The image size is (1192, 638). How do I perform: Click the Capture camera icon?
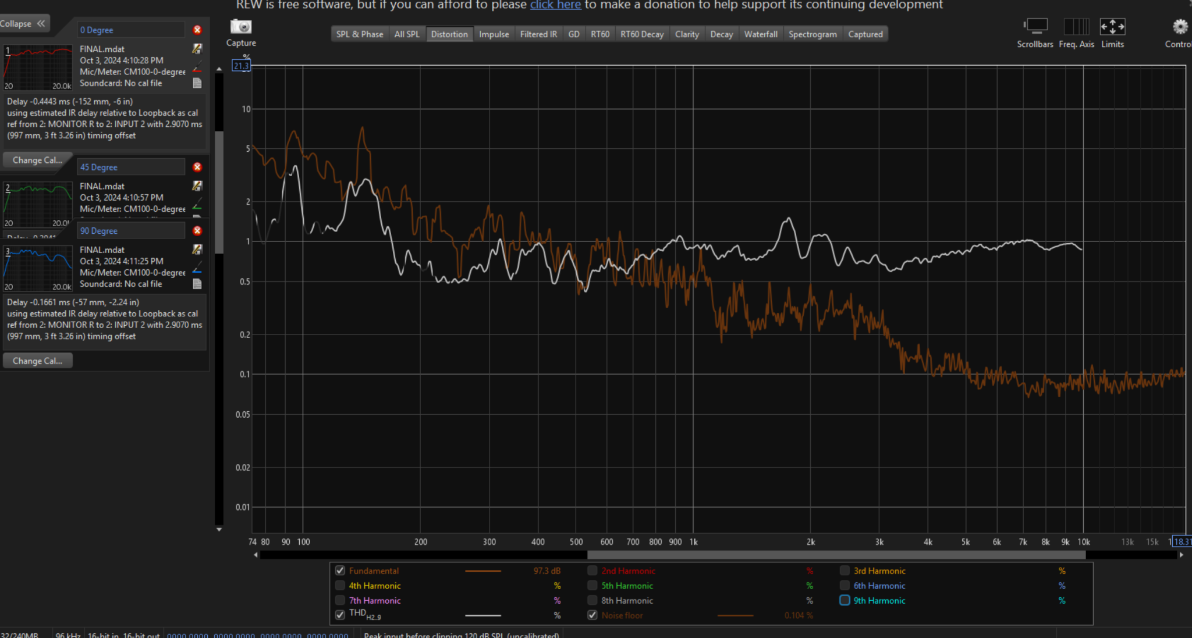pyautogui.click(x=240, y=27)
